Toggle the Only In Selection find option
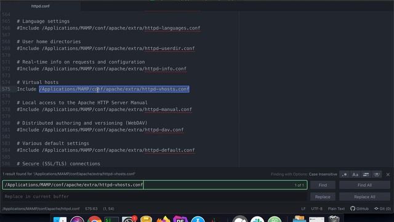This screenshot has width=394, height=222. [x=366, y=175]
